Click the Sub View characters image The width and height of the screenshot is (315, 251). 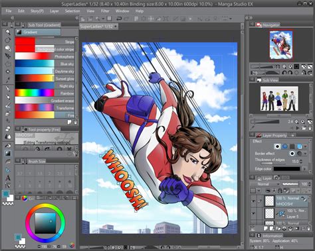tap(279, 99)
